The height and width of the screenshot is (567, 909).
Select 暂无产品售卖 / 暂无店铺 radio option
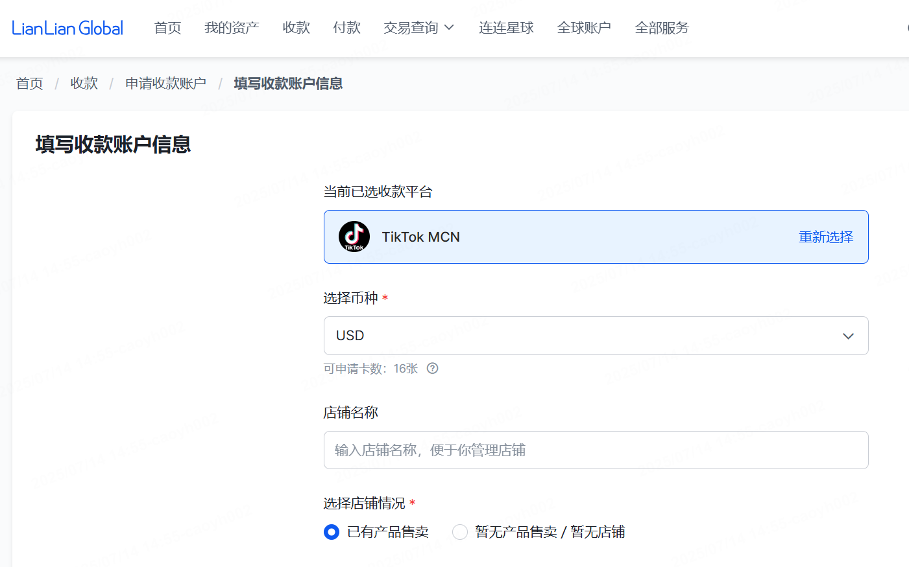(460, 532)
